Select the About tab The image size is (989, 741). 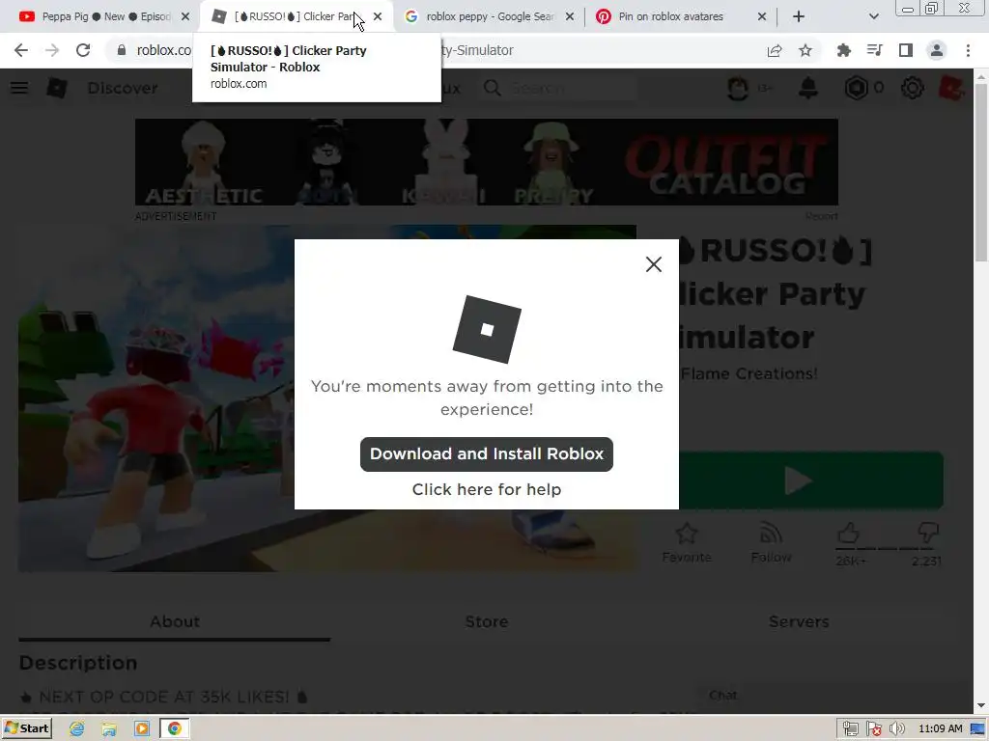175,622
